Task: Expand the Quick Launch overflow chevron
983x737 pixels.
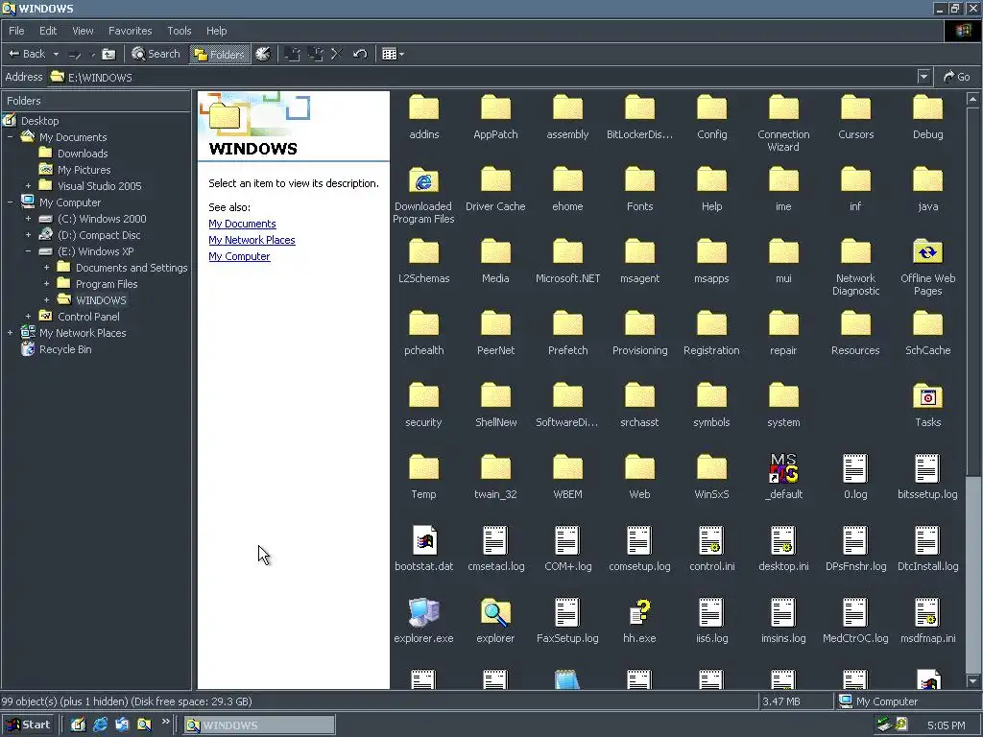Action: tap(165, 722)
